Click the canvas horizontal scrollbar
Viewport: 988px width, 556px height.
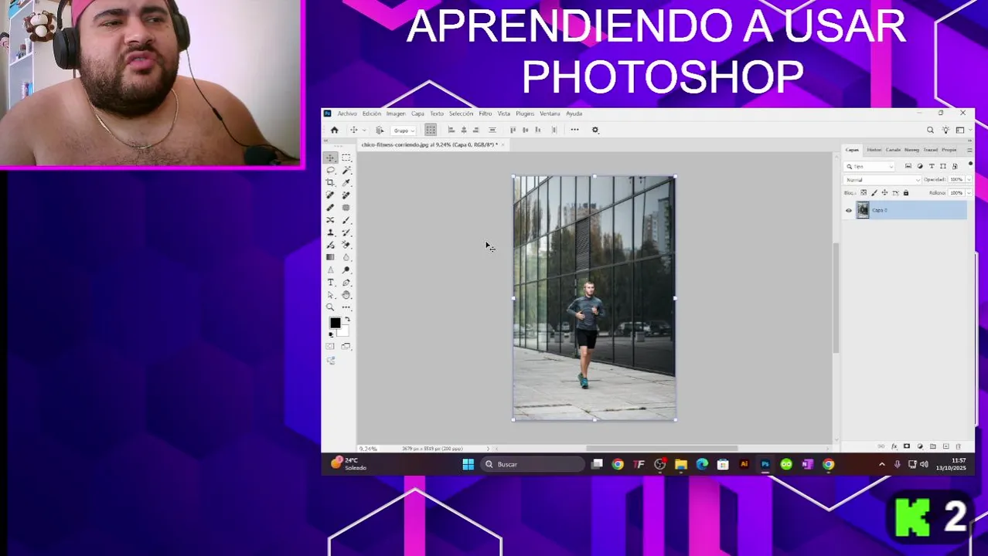662,448
